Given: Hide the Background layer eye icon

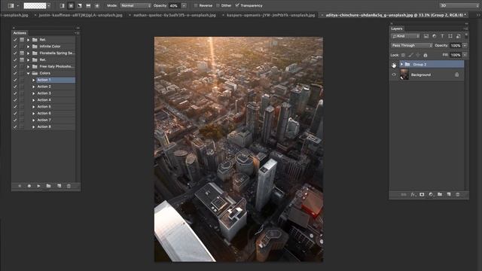Looking at the screenshot, I should click(394, 75).
